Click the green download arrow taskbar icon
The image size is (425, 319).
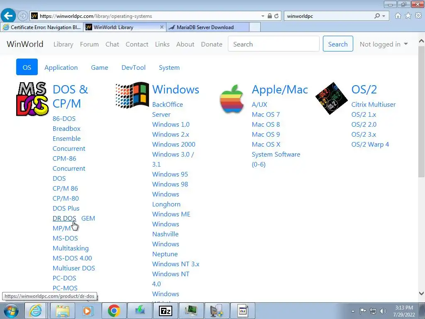point(140,311)
